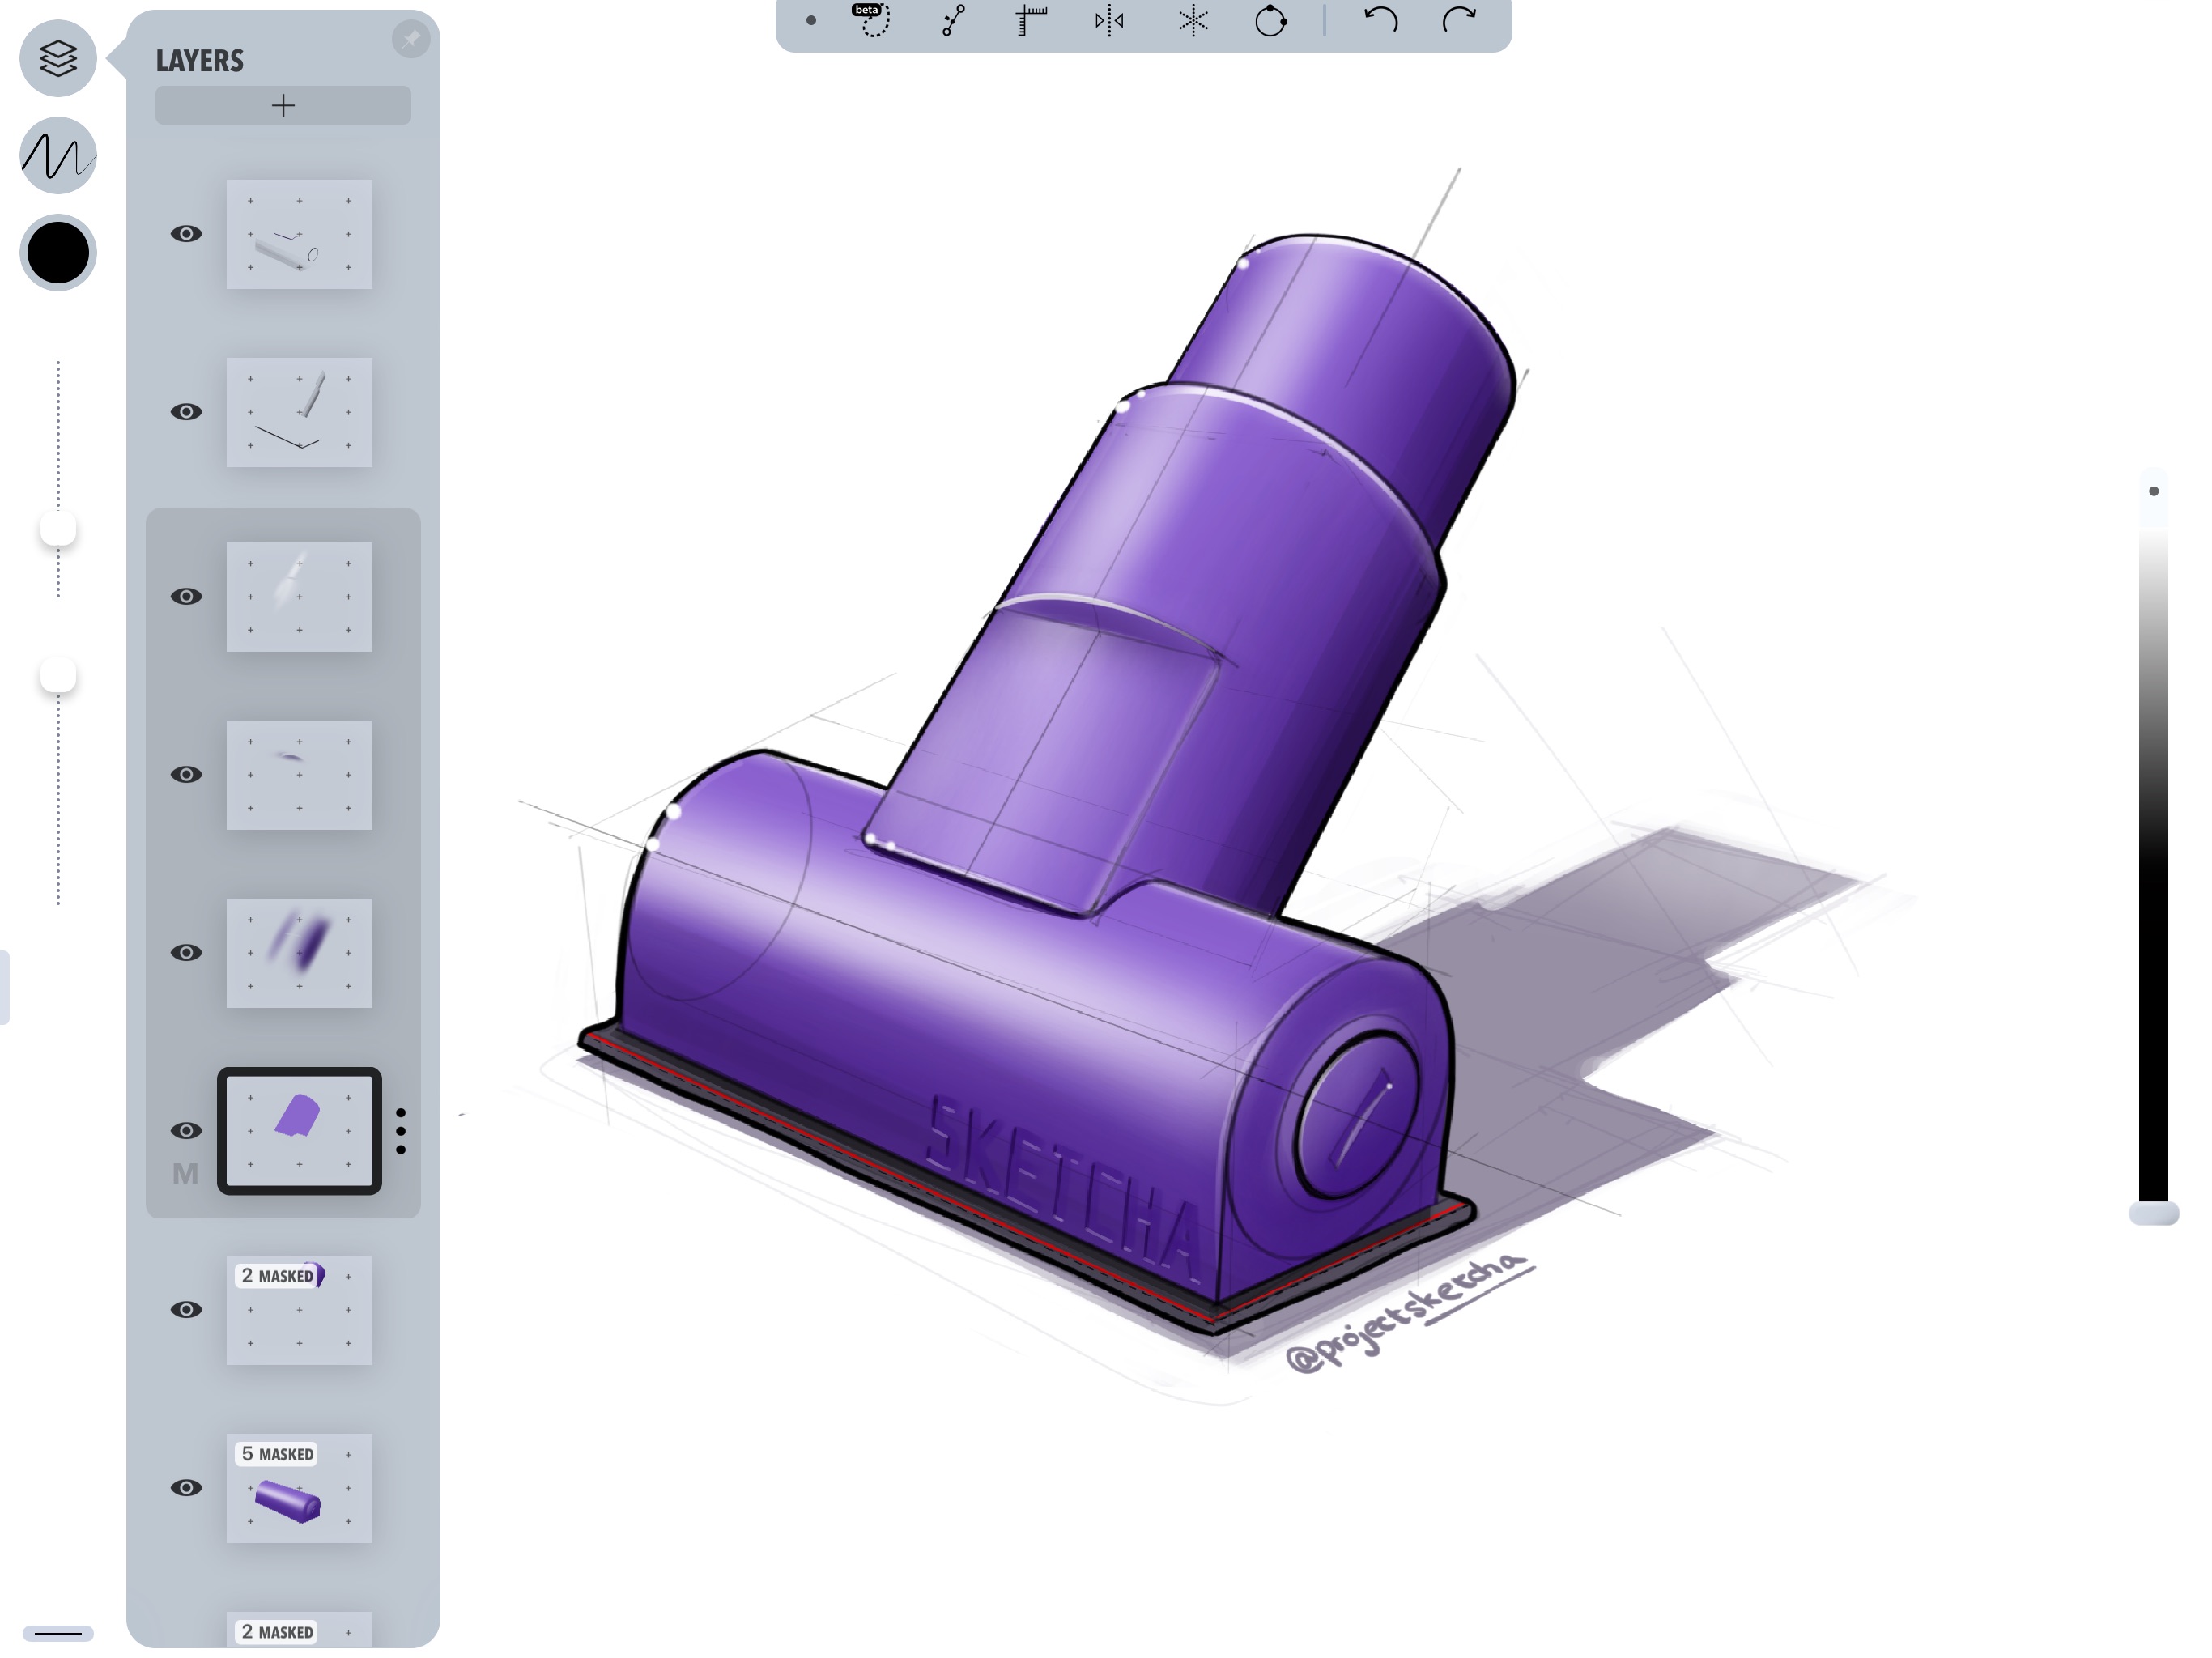2212x1658 pixels.
Task: Click the LAYERS panel title
Action: (x=199, y=61)
